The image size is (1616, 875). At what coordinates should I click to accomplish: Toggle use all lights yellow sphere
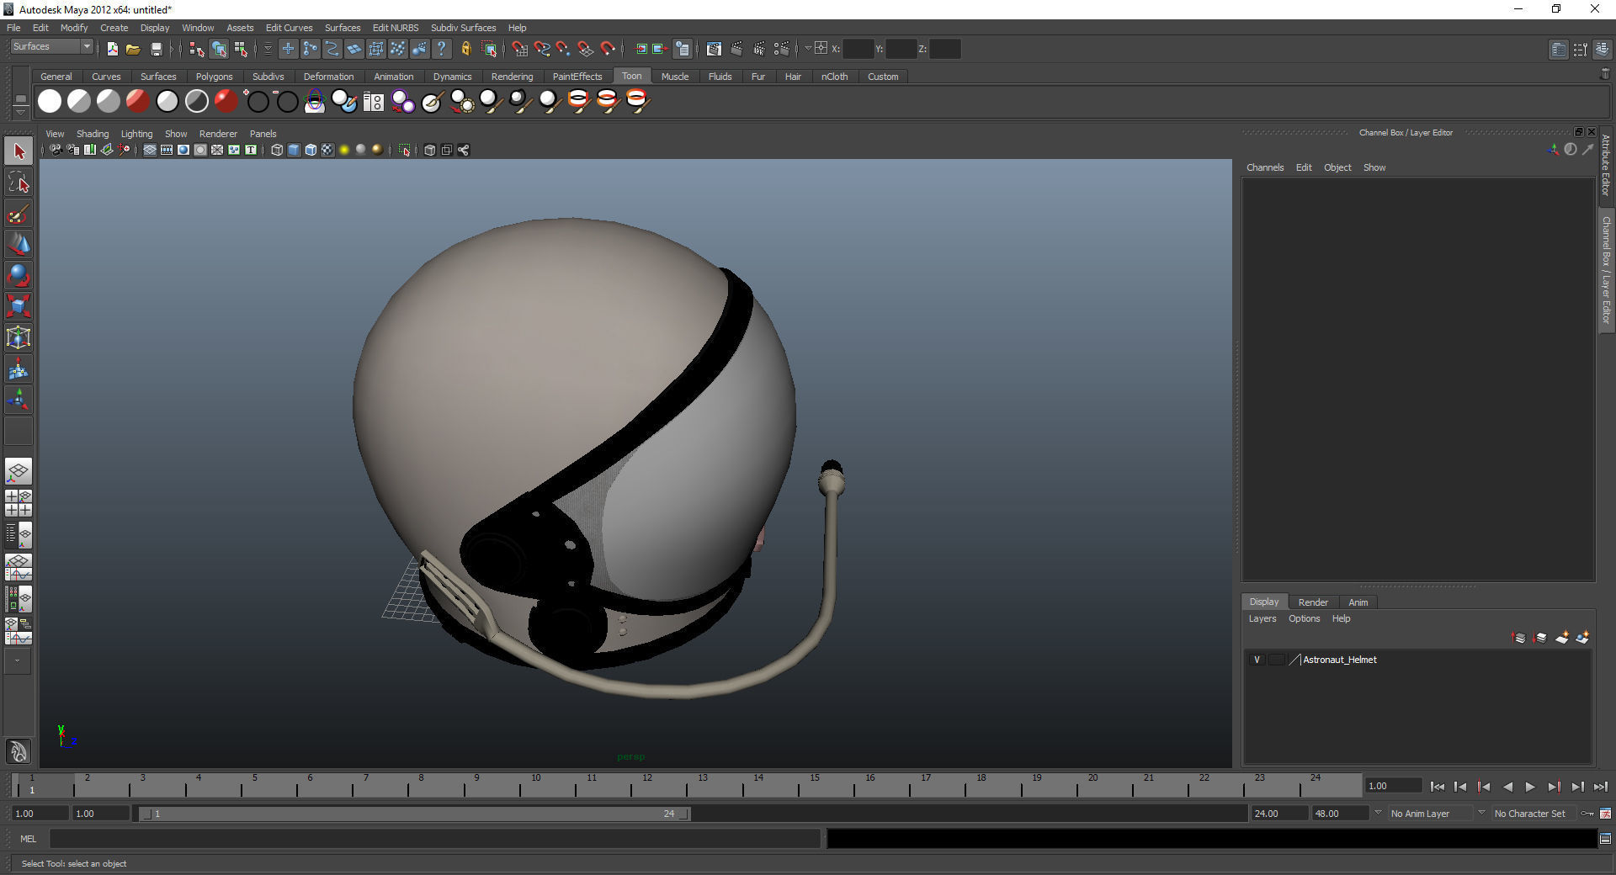tap(344, 150)
